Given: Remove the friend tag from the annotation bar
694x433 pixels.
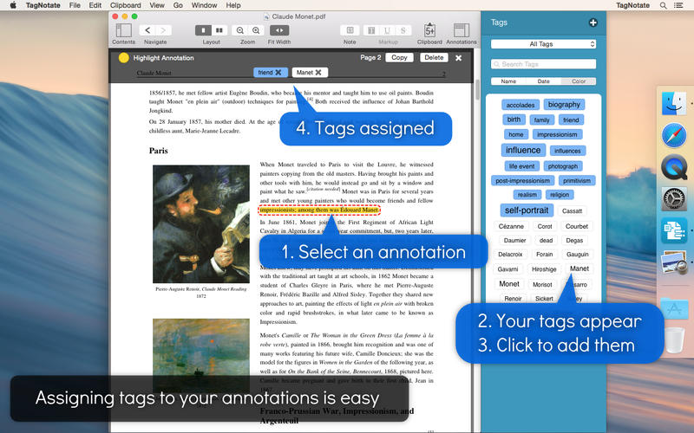Looking at the screenshot, I should pyautogui.click(x=278, y=73).
